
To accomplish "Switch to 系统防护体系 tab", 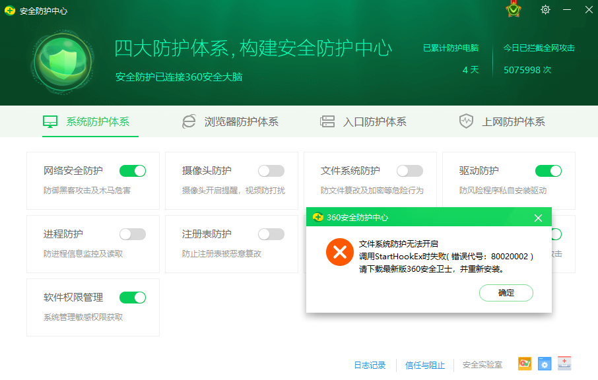I will pos(90,122).
